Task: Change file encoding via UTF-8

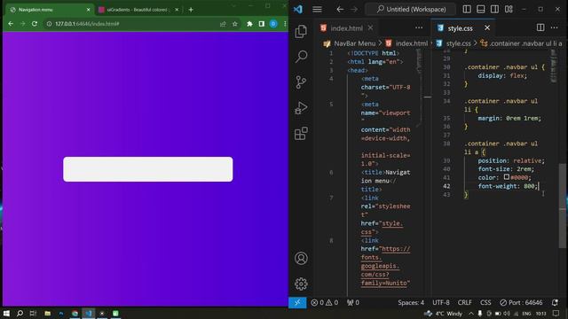Action: (x=441, y=302)
